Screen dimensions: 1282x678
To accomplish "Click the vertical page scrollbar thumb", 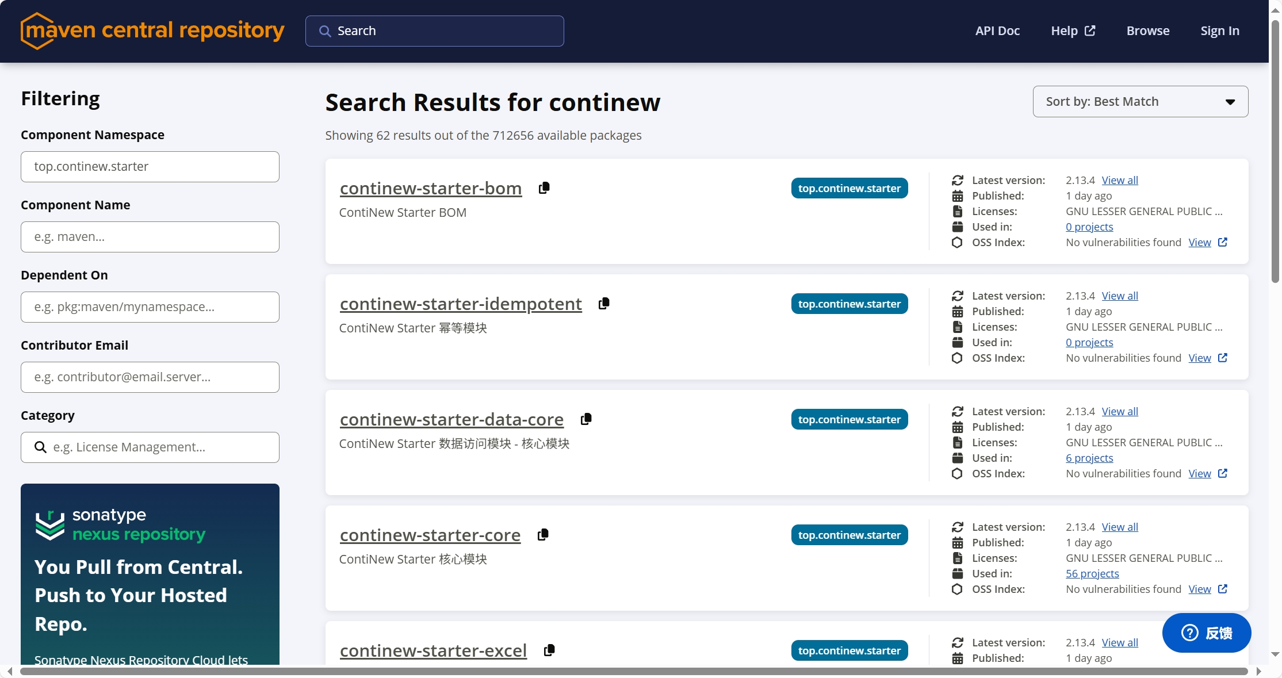I will [1275, 151].
